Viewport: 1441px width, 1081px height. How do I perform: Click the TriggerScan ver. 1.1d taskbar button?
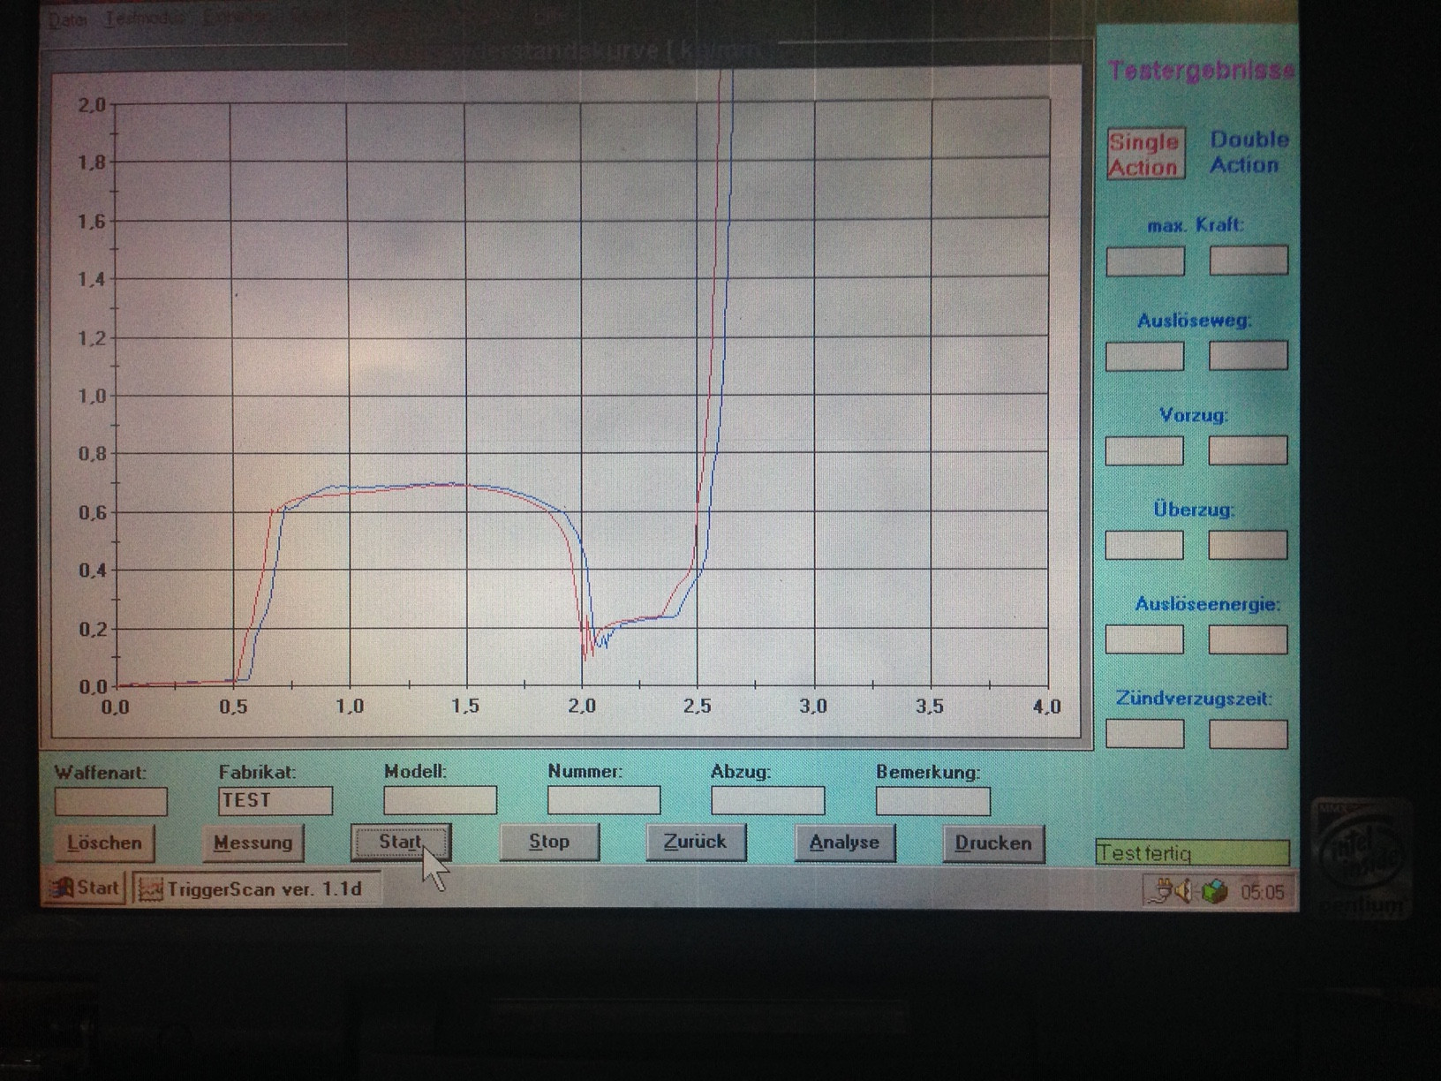pos(257,888)
